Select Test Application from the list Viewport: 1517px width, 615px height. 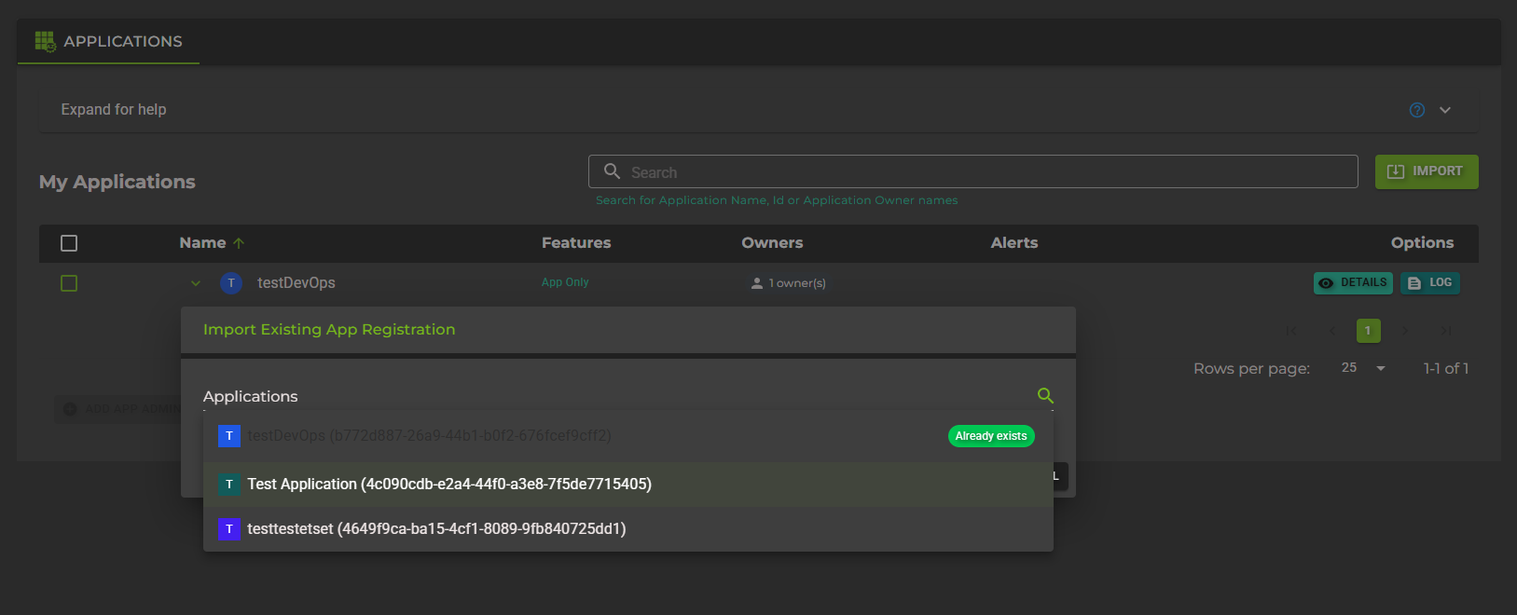pyautogui.click(x=449, y=485)
